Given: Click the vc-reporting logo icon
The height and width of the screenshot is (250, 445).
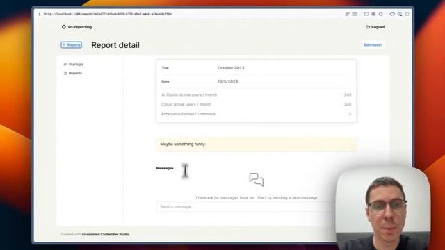Looking at the screenshot, I should pyautogui.click(x=64, y=27).
